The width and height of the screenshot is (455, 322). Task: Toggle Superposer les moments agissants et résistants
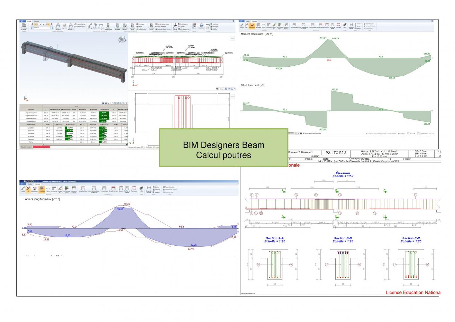381,134
